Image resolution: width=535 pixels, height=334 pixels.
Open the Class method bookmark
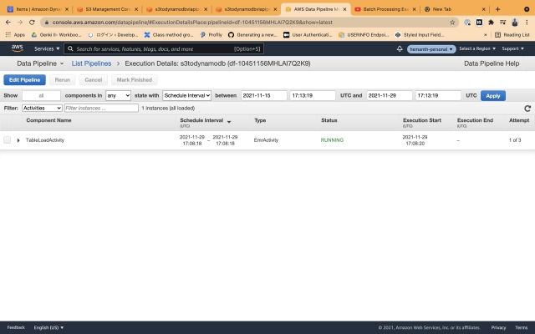169,35
